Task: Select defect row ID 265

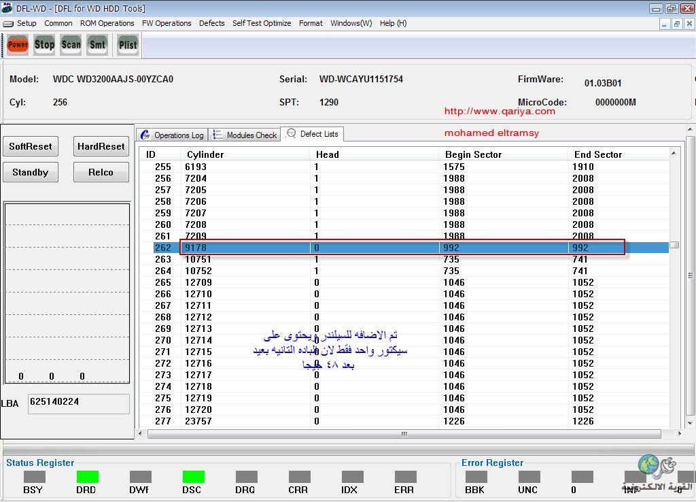Action: [x=404, y=282]
